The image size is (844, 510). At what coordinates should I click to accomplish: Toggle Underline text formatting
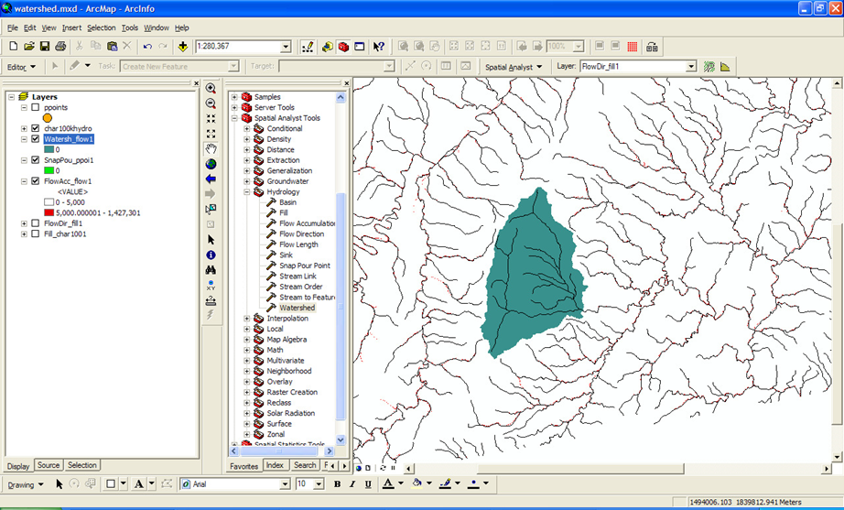coord(368,484)
